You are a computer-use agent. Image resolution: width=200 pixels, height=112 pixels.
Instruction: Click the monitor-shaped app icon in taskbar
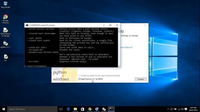point(97,109)
